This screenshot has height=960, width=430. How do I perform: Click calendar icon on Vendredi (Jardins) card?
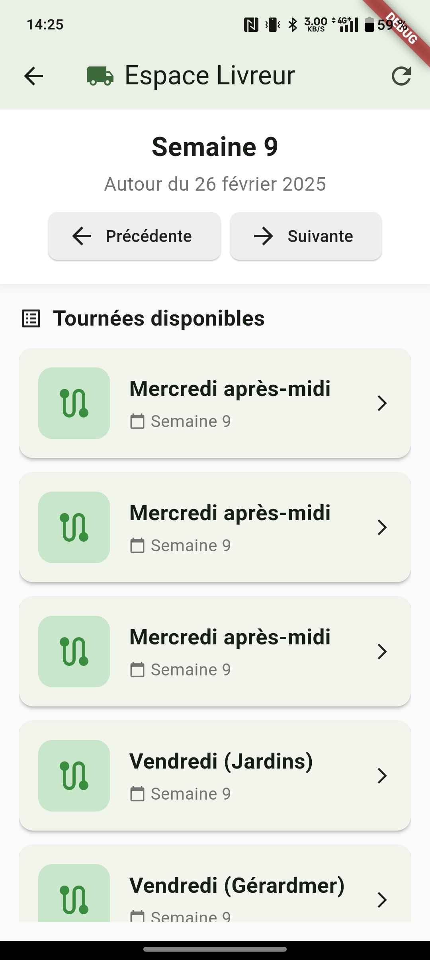point(137,794)
